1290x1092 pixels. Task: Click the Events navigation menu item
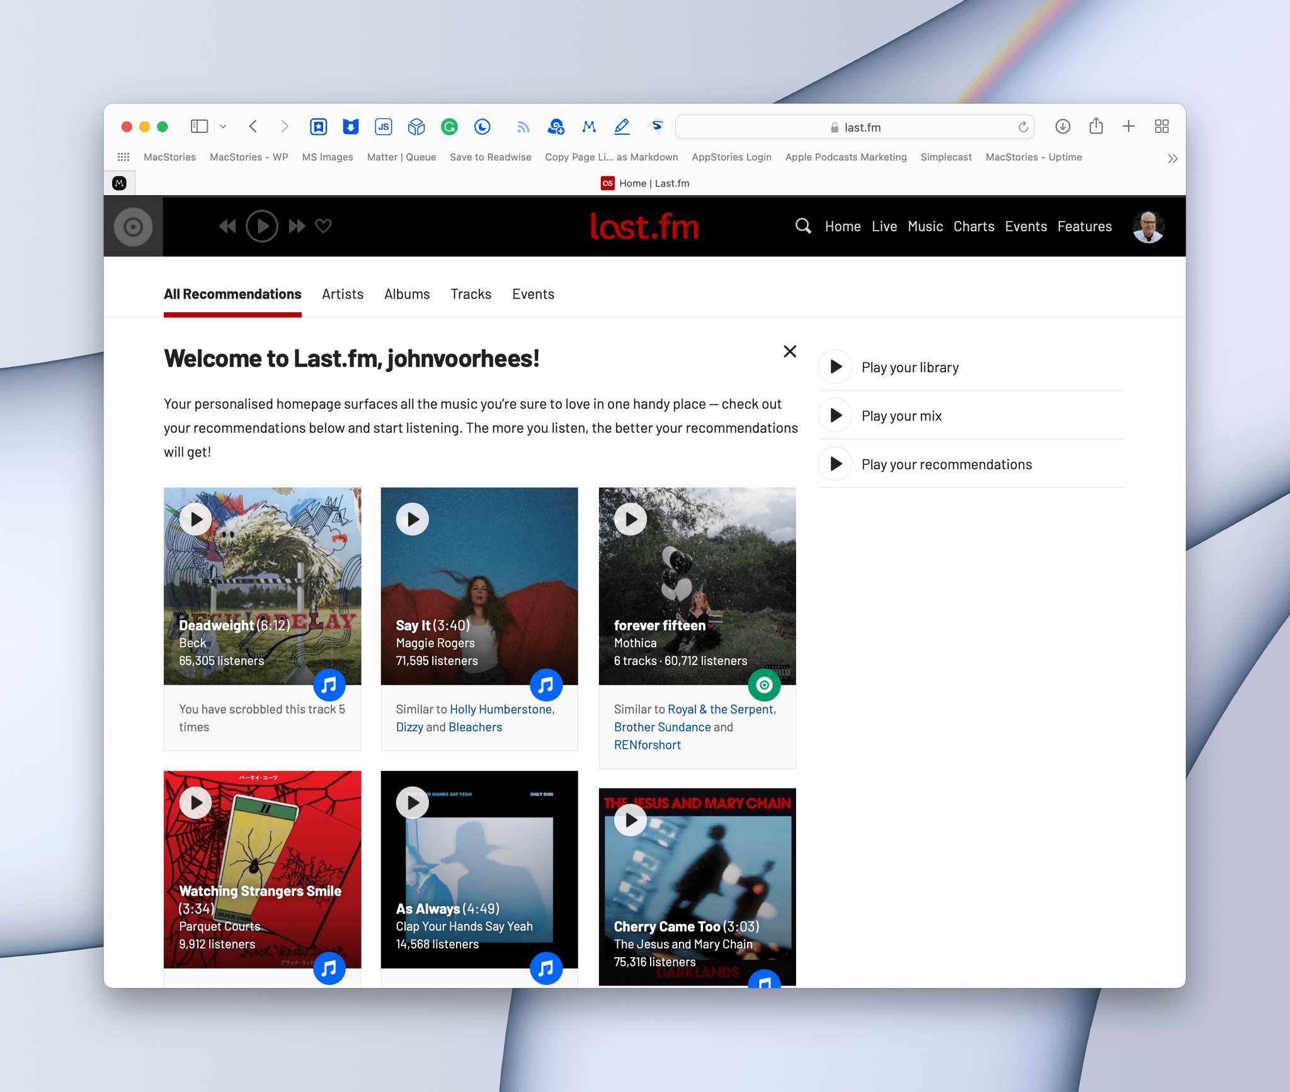click(x=1025, y=225)
